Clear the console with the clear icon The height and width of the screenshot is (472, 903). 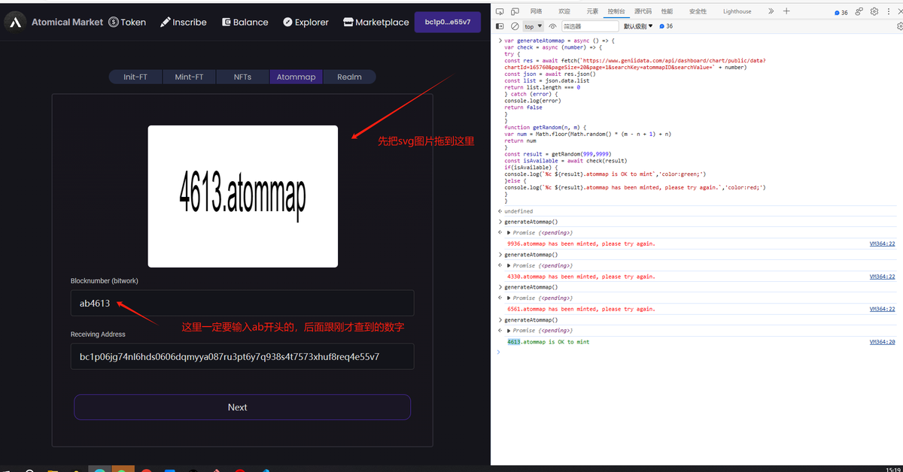[x=515, y=26]
